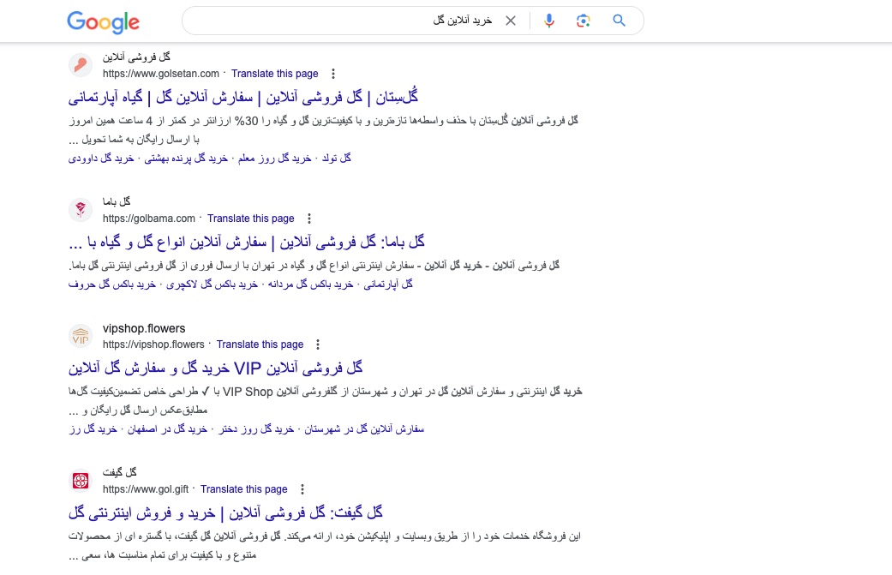Click the https://vipshop.flowers URL

click(x=153, y=344)
